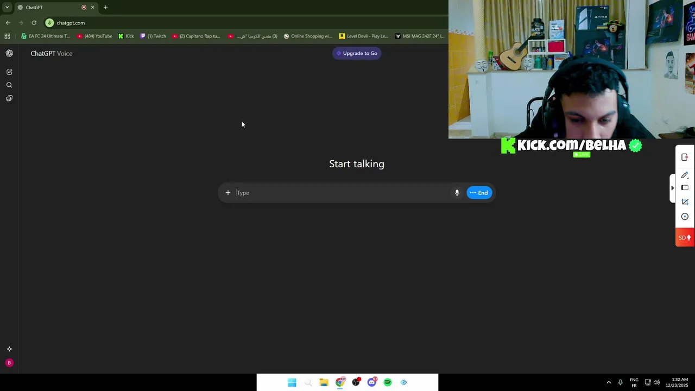Open the Windows Start menu
Image resolution: width=695 pixels, height=391 pixels.
point(292,382)
